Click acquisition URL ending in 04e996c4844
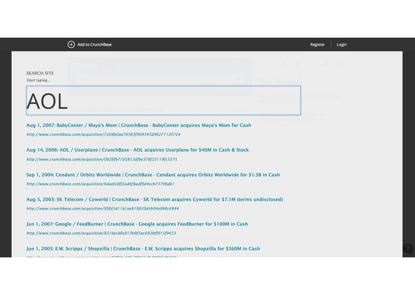 tap(103, 208)
